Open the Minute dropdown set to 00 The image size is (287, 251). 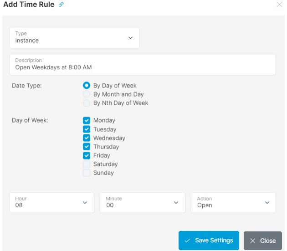(x=143, y=202)
